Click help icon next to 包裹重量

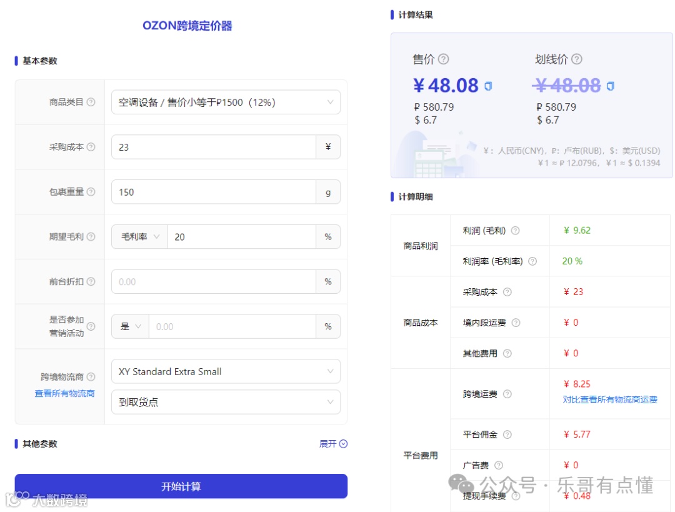tap(91, 192)
